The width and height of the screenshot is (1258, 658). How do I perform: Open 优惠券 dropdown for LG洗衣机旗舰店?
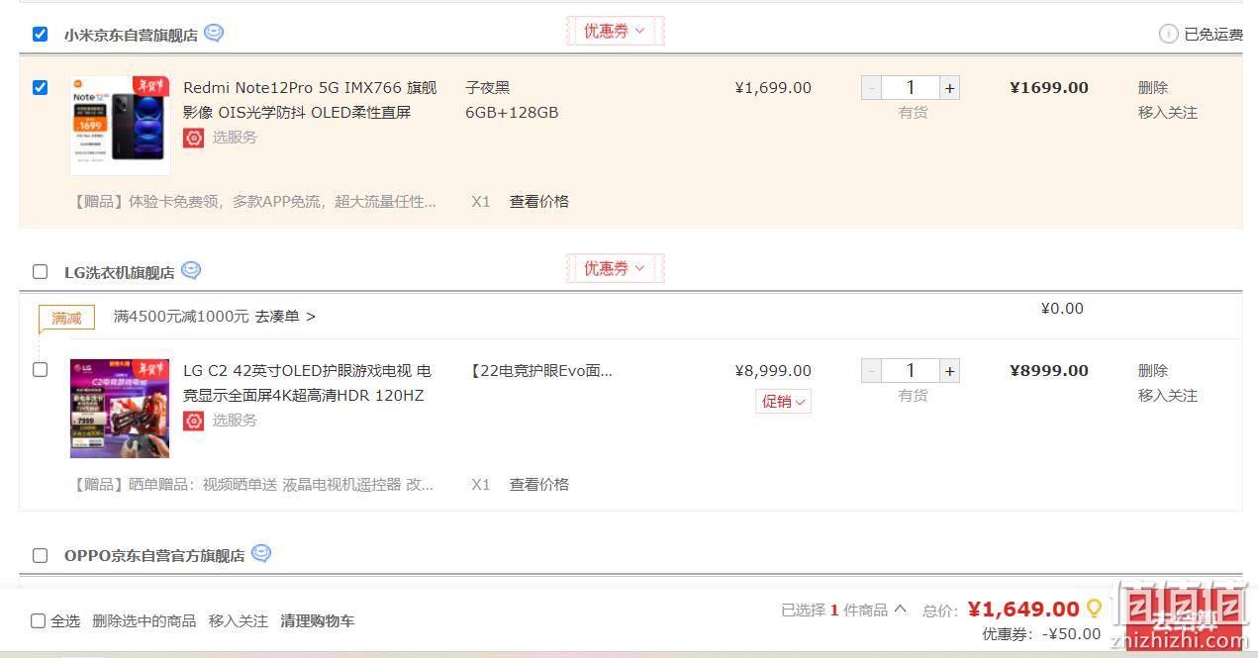615,268
